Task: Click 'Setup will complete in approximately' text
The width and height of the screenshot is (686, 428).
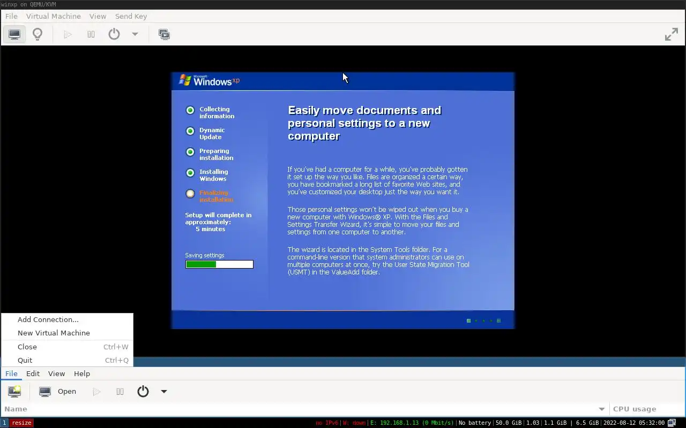Action: tap(218, 222)
